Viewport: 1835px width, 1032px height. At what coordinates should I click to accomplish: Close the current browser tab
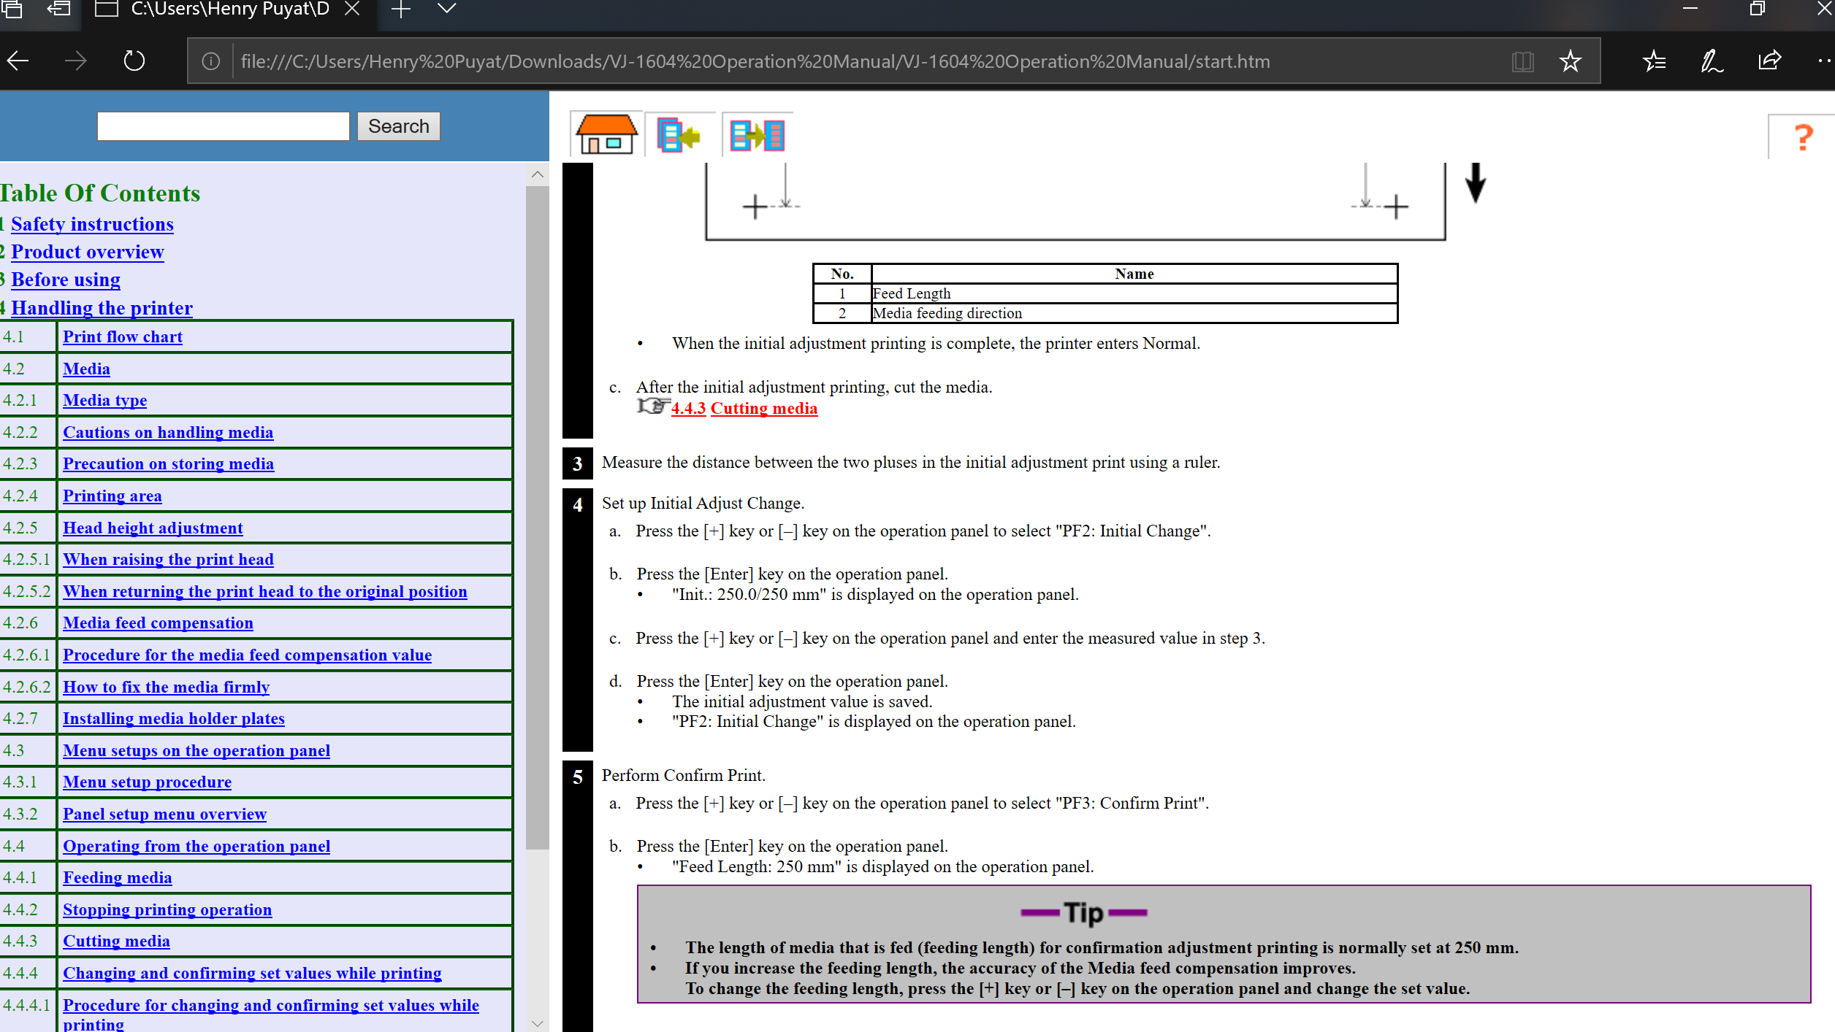351,9
